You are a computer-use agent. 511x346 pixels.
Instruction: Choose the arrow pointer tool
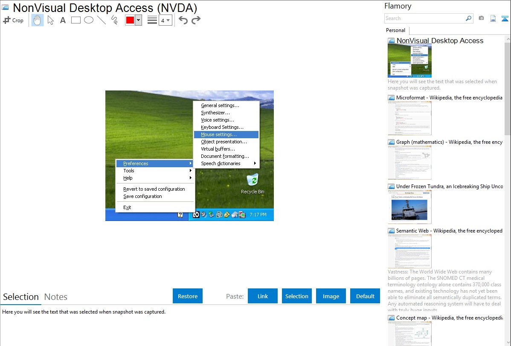click(50, 20)
